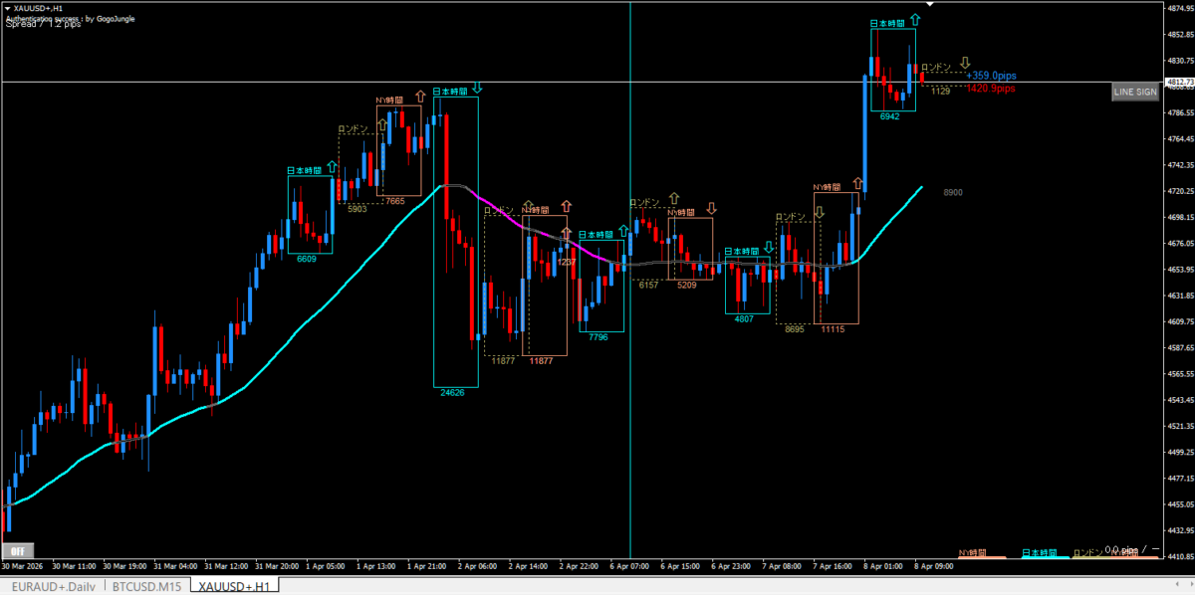Image resolution: width=1195 pixels, height=595 pixels.
Task: Click the cyan up arrow above the 6609 box
Action: (331, 167)
